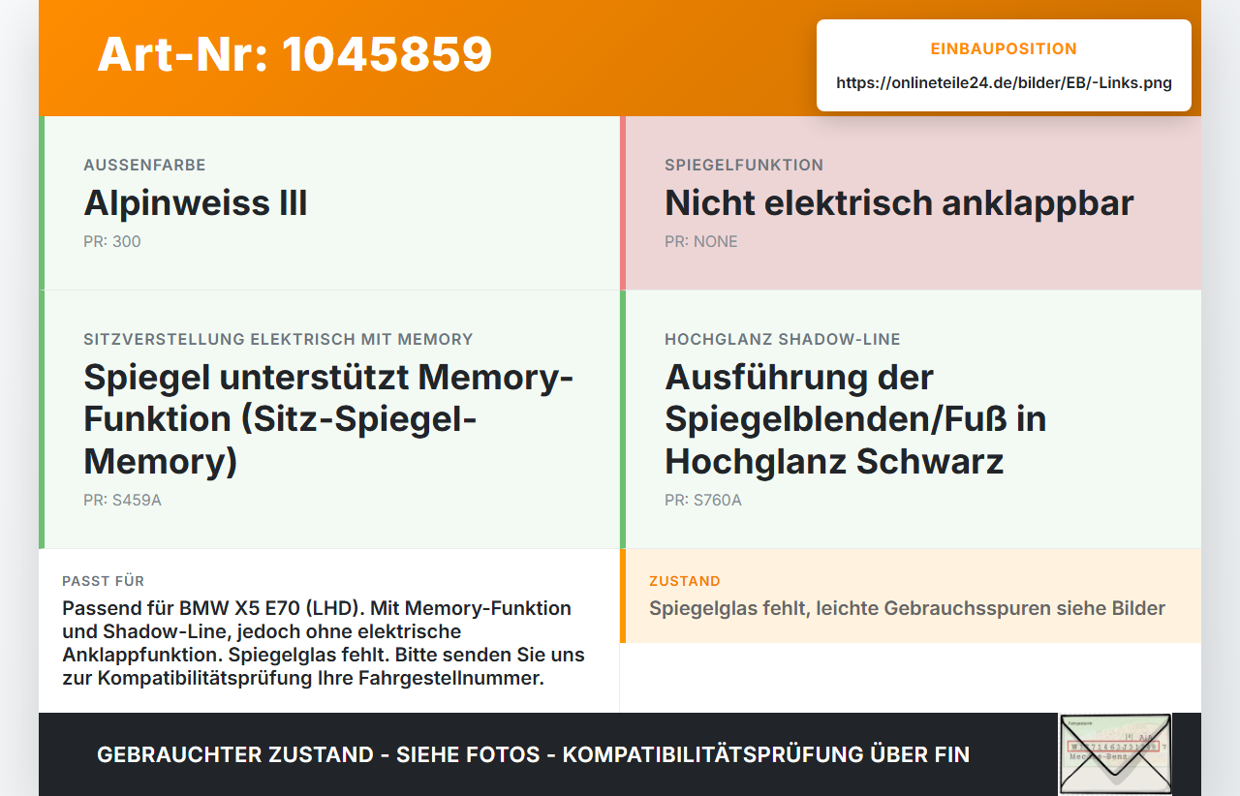Viewport: 1240px width, 796px height.
Task: Select the Sitzverstellung elektrisch mit Memory label
Action: (278, 339)
